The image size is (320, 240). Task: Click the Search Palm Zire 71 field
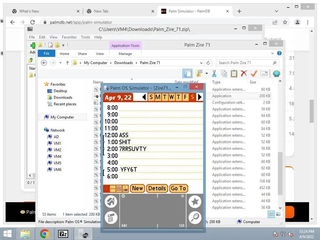247,63
